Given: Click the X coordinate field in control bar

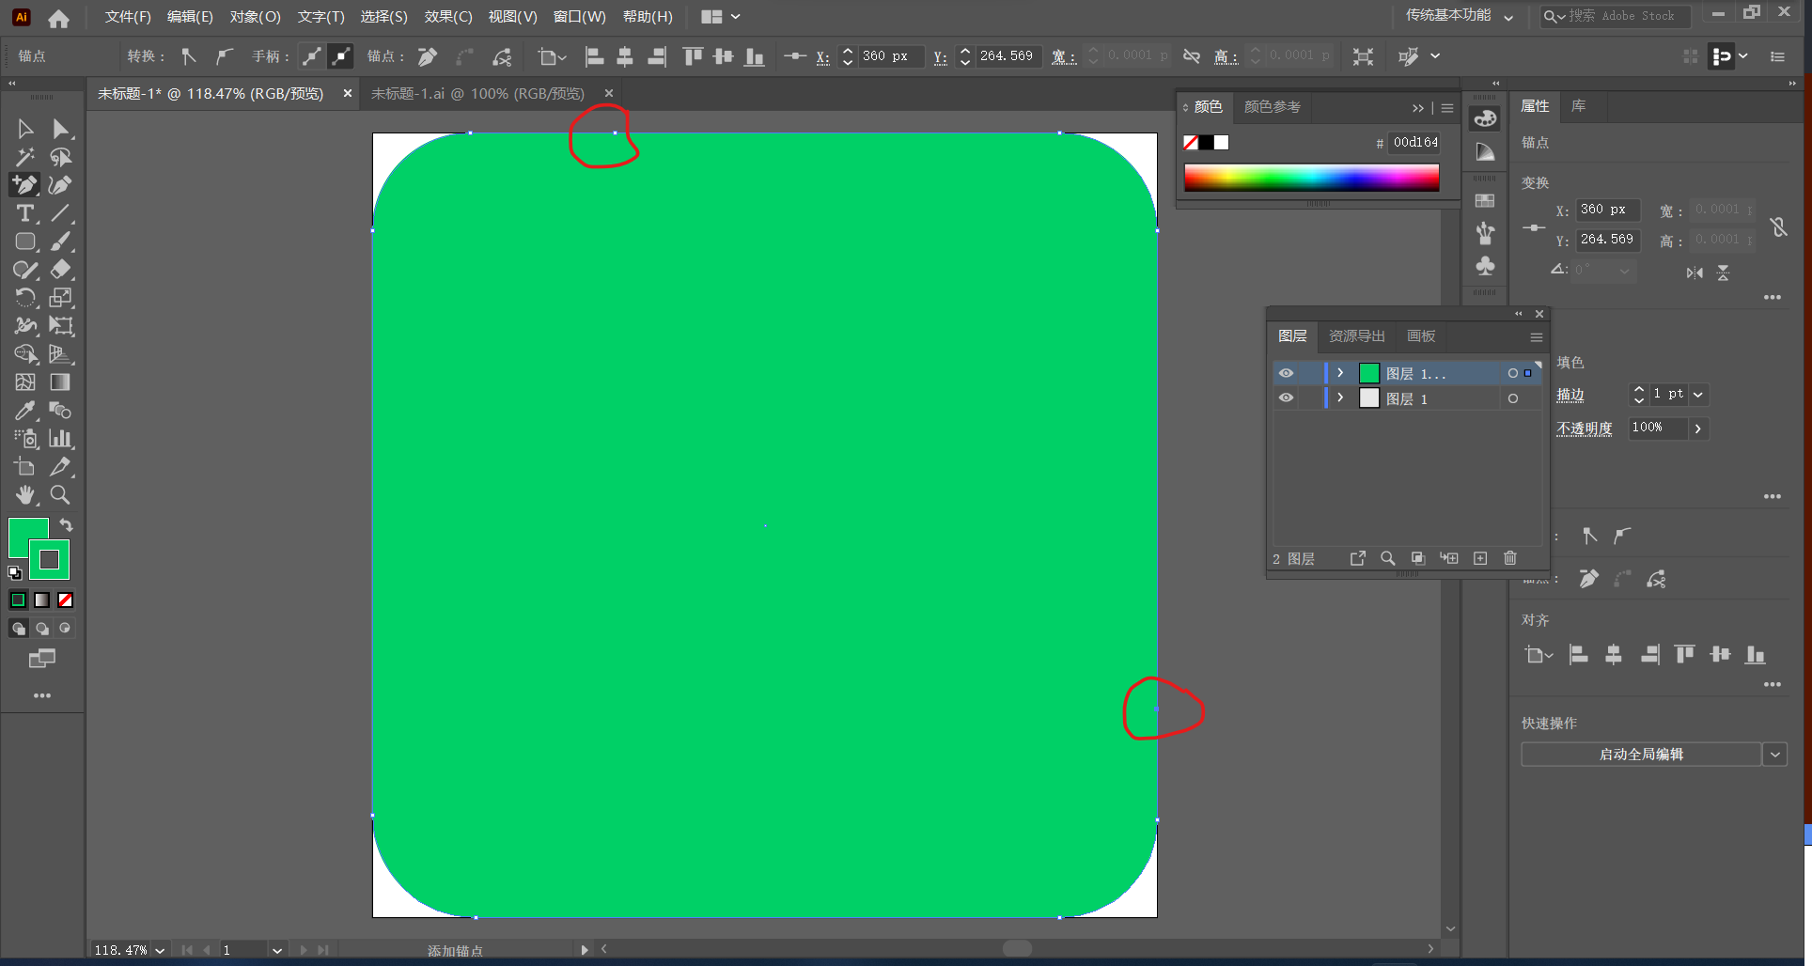Looking at the screenshot, I should click(891, 56).
